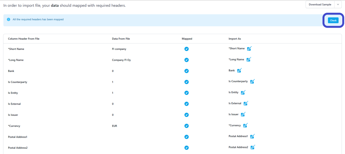Select the 'EUR' data cell
The width and height of the screenshot is (345, 154).
point(115,126)
